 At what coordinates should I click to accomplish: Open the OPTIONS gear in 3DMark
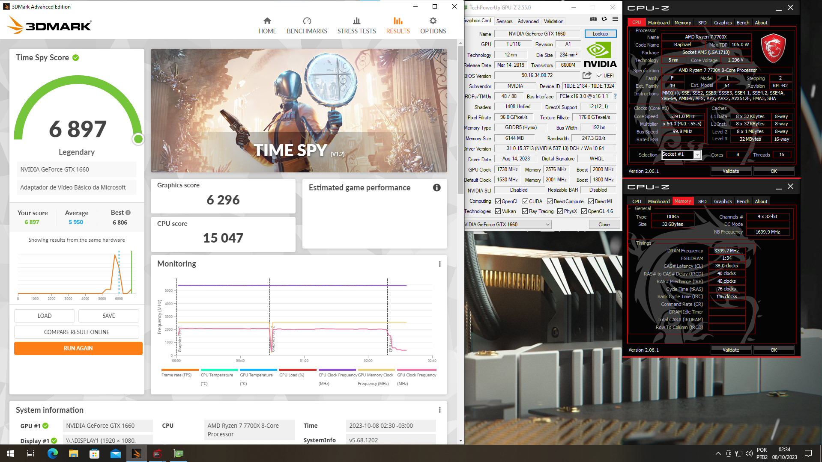pyautogui.click(x=433, y=26)
